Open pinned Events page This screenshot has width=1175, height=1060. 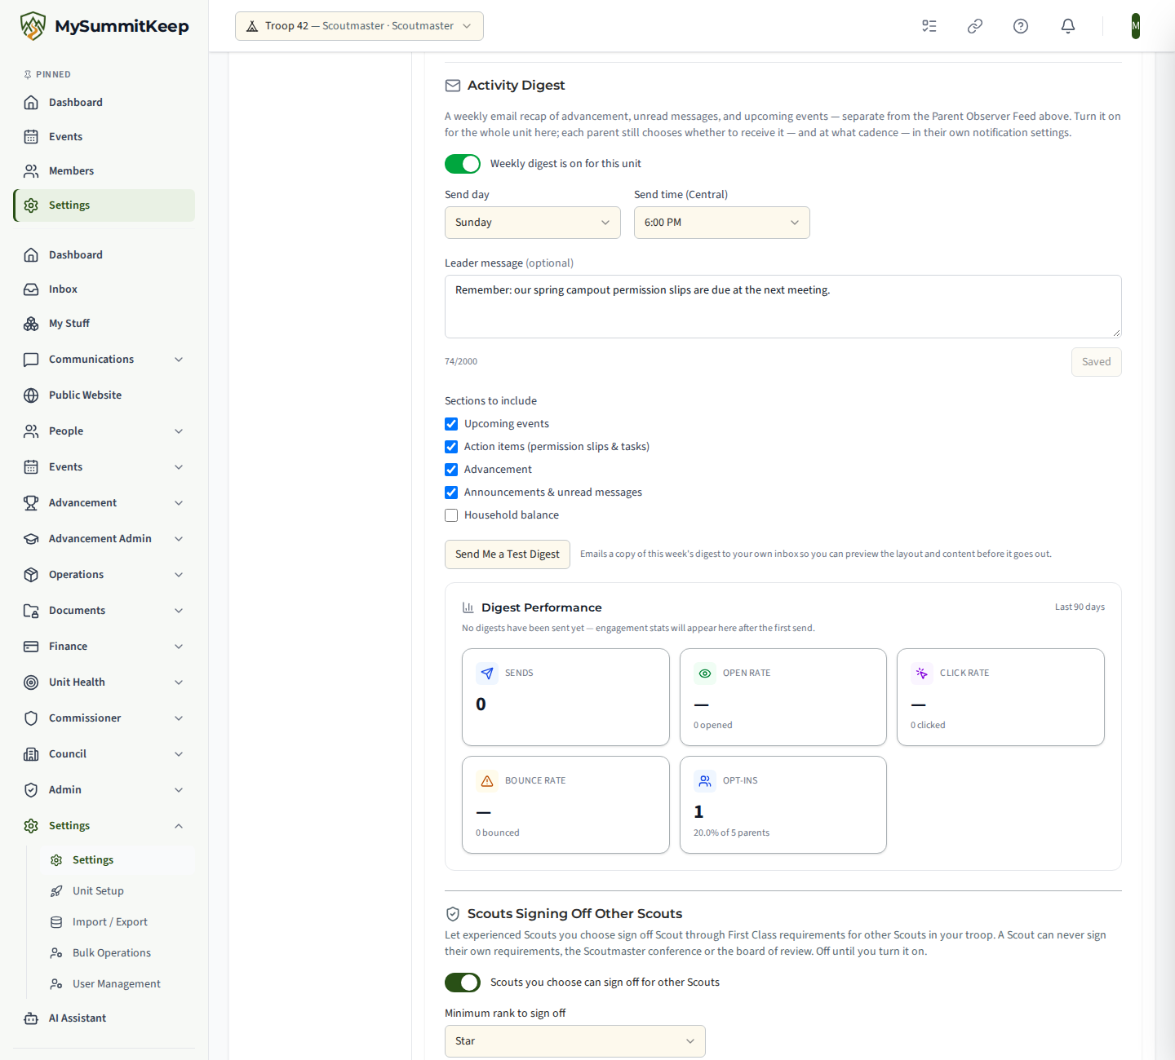pyautogui.click(x=104, y=137)
